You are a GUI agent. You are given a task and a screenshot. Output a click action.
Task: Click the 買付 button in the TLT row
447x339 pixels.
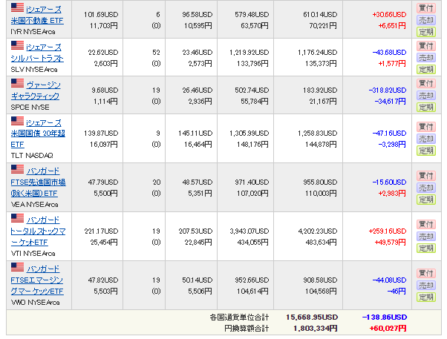(x=426, y=127)
